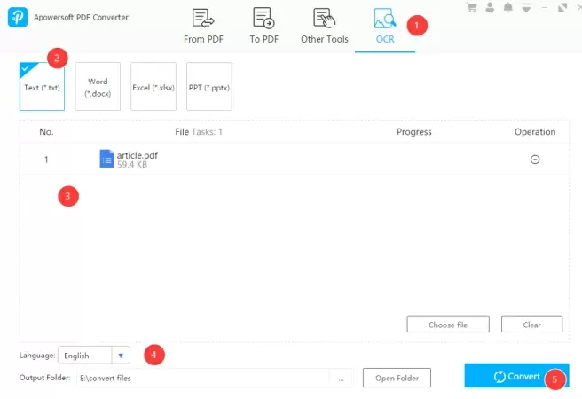The width and height of the screenshot is (582, 399).
Task: Maximize the PDF Converter window
Action: click(562, 7)
